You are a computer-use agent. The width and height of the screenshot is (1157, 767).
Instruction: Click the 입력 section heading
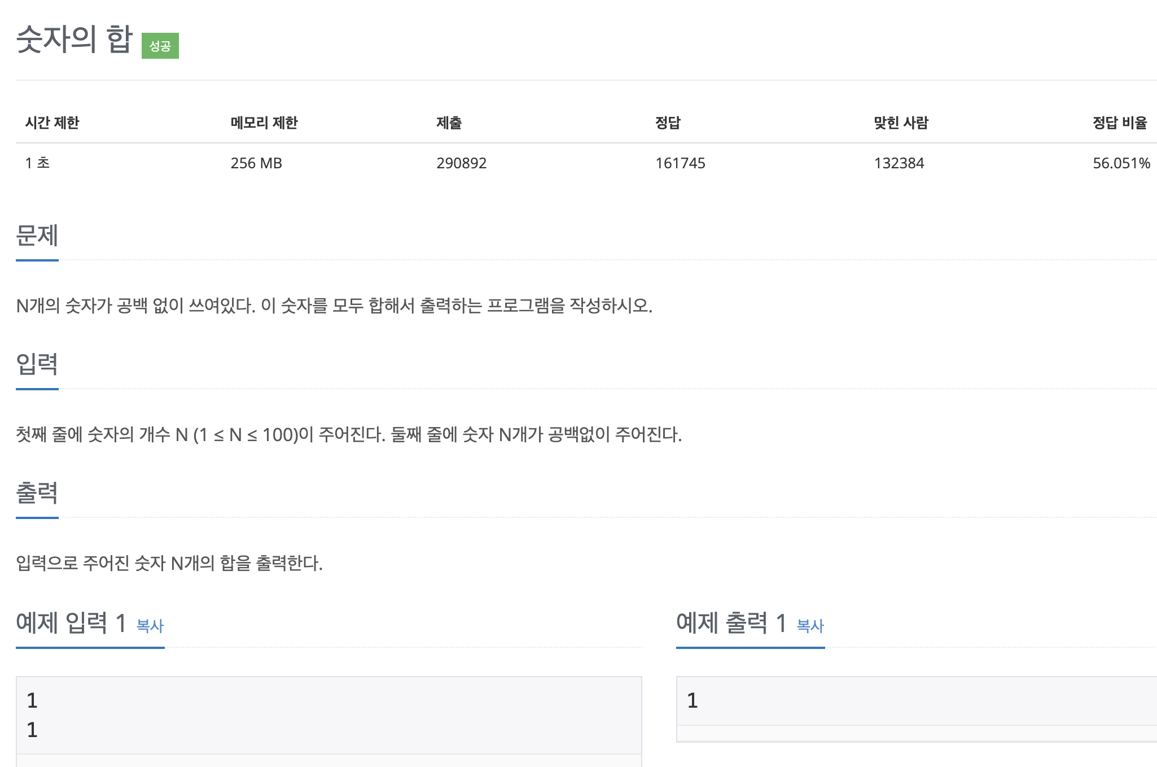[x=37, y=364]
